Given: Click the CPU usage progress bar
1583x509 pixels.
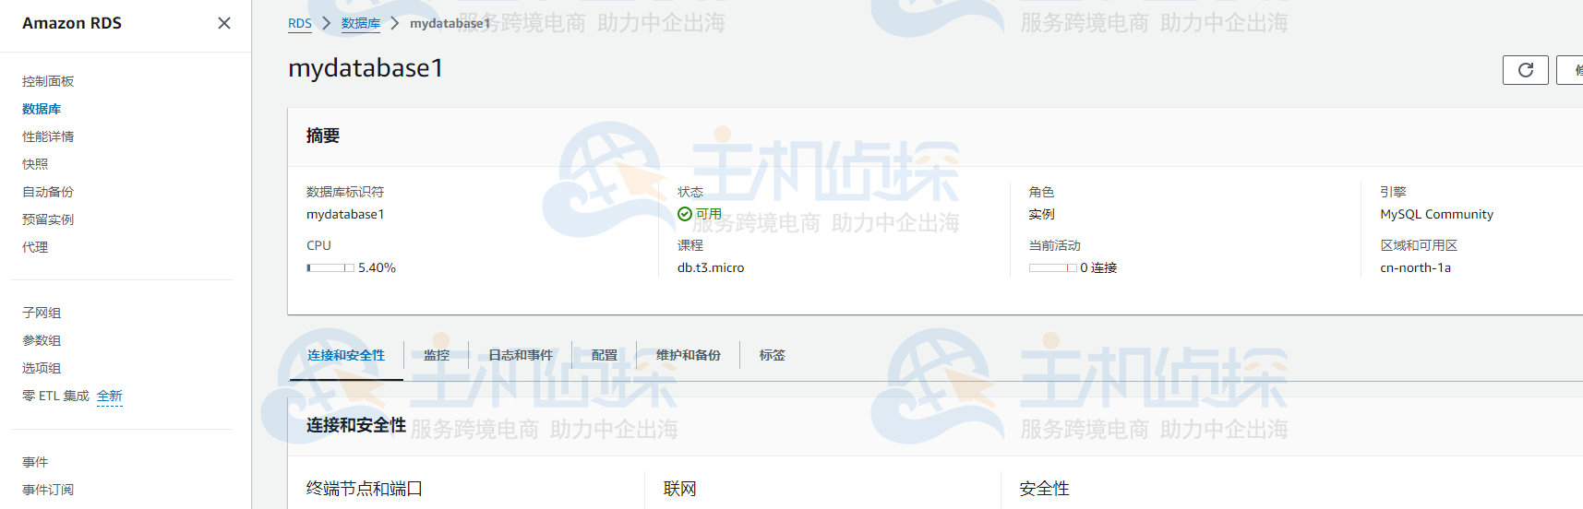Looking at the screenshot, I should [330, 267].
